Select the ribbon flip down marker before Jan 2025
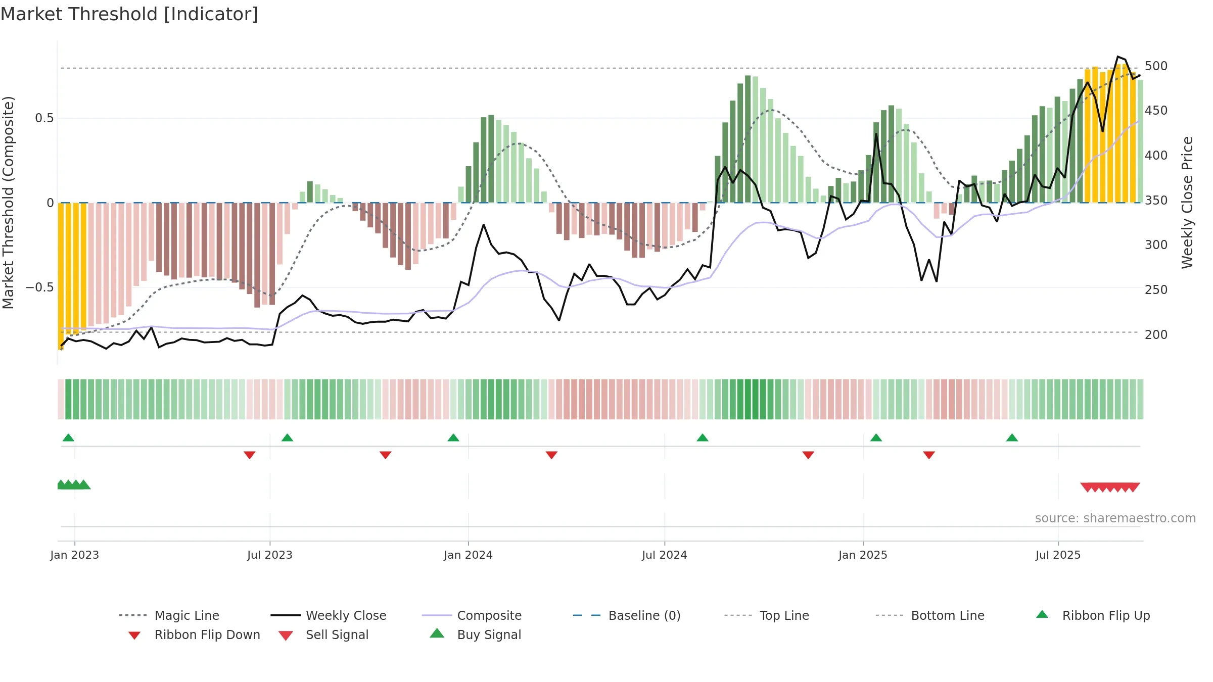The image size is (1213, 682). tap(808, 455)
